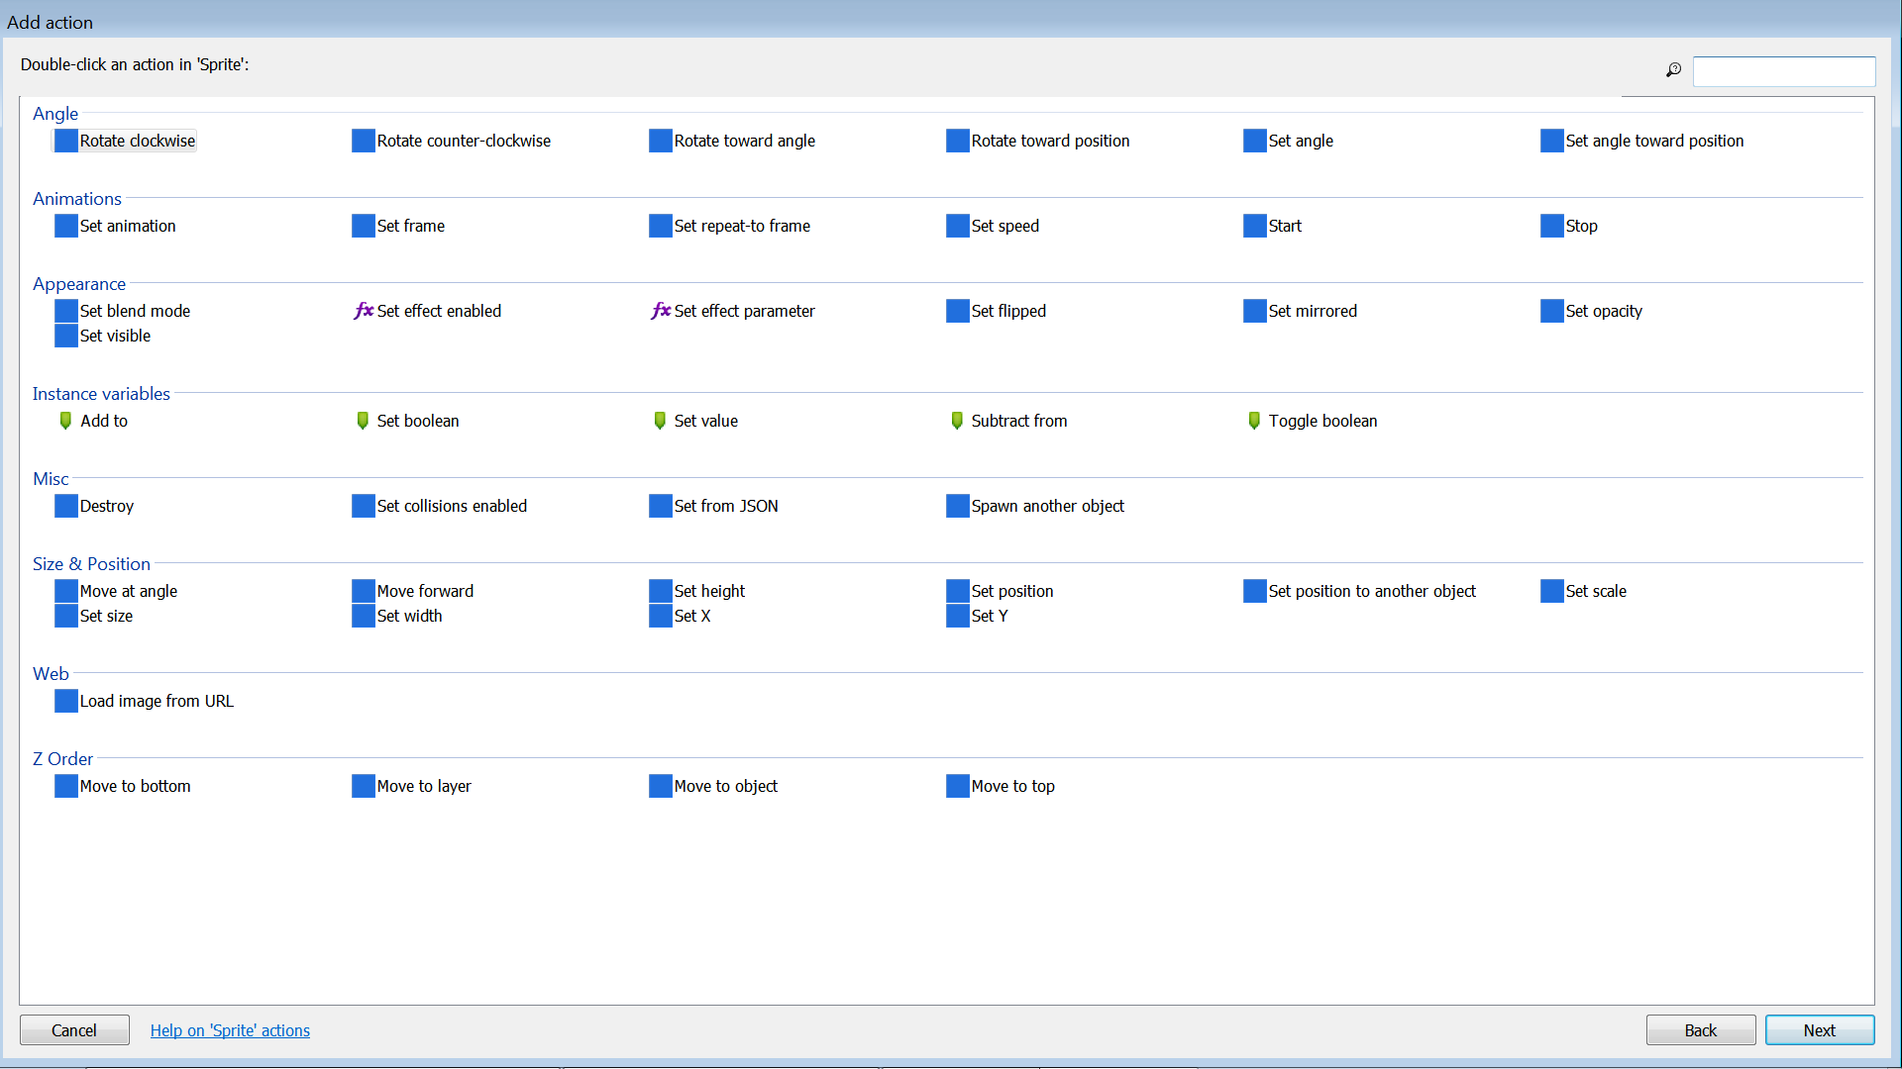Click the Load image from URL icon

click(x=65, y=701)
